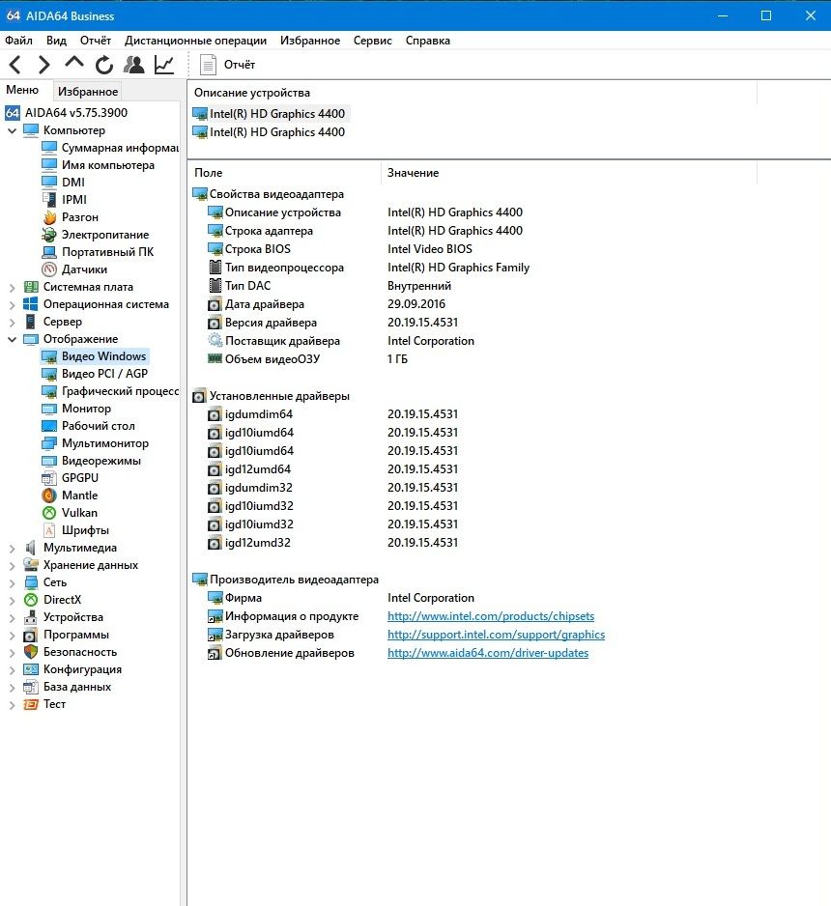The height and width of the screenshot is (906, 831).
Task: Select Монитор in the Отображение tree
Action: [x=86, y=409]
